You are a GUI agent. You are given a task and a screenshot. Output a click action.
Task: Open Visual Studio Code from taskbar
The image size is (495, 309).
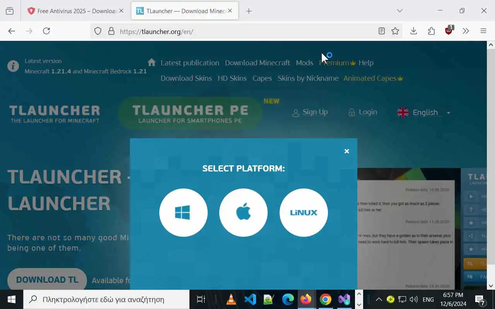click(250, 299)
